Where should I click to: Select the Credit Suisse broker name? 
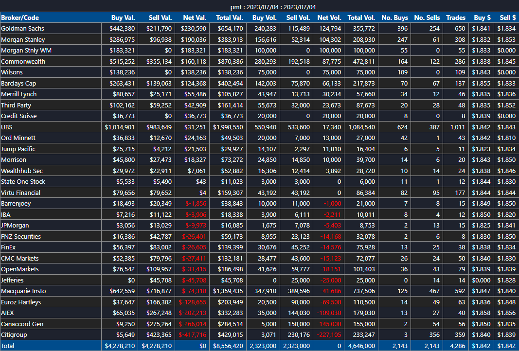click(x=19, y=116)
